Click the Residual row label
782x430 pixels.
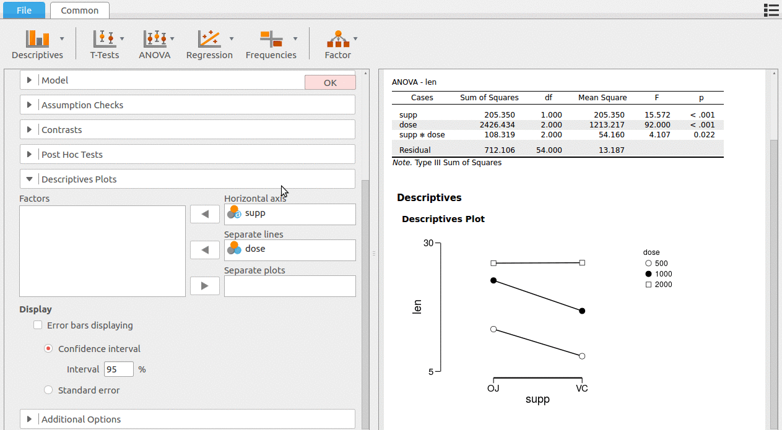[x=415, y=150]
